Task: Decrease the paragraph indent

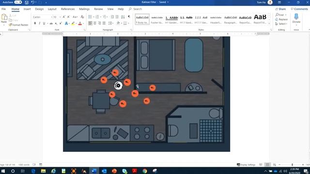Action: pos(112,17)
